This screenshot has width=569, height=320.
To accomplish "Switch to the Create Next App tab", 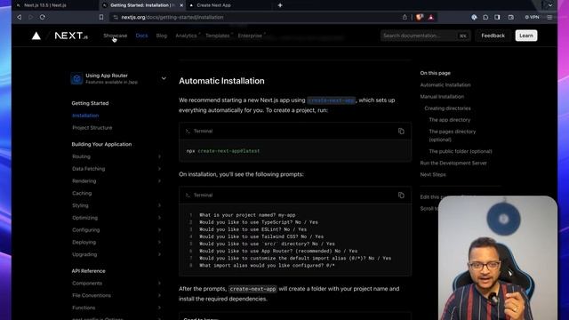I will [x=213, y=5].
